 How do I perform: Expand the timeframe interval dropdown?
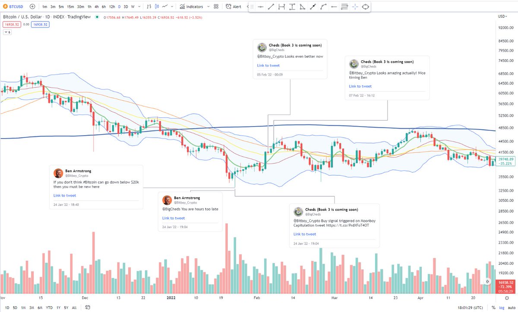(139, 7)
